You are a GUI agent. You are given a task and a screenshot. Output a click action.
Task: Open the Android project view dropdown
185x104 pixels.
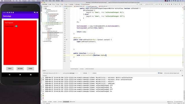tap(46, 6)
